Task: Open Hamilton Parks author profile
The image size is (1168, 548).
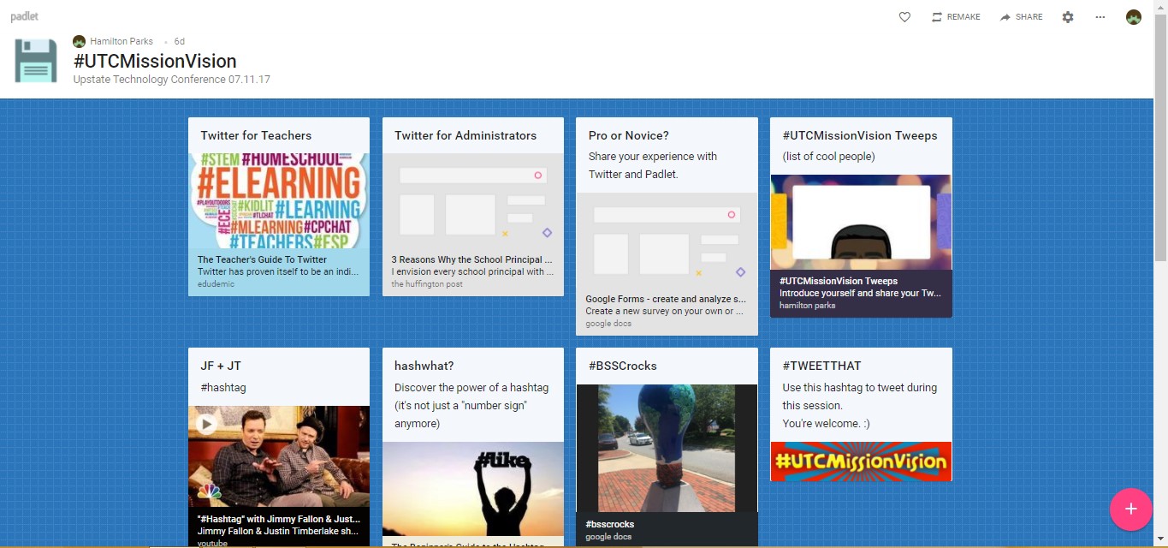Action: pos(121,41)
